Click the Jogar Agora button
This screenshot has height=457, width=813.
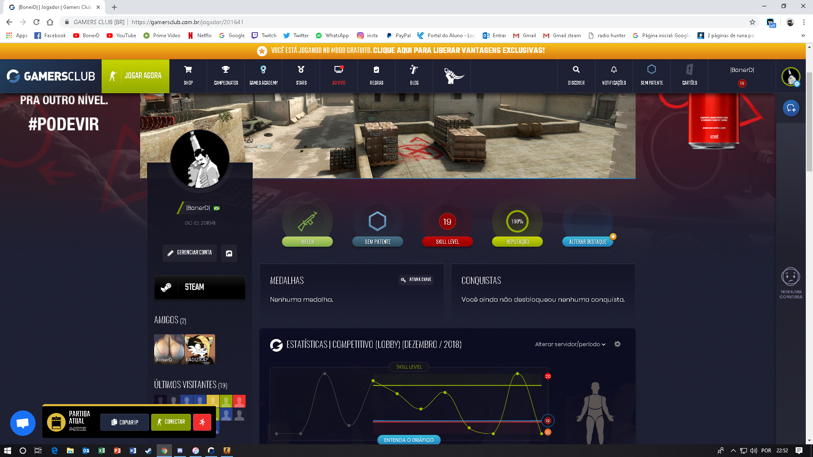tap(135, 76)
